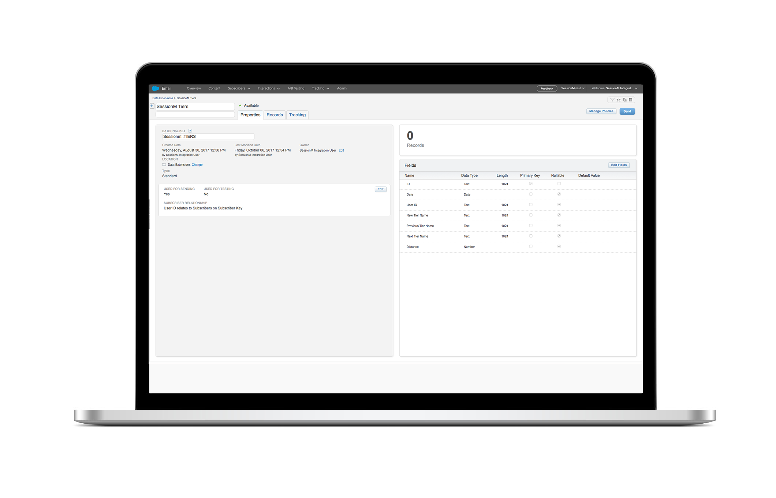Viewport: 776px width, 498px height.
Task: Toggle Primary Key checkbox for Next Tier Name
Action: click(531, 236)
